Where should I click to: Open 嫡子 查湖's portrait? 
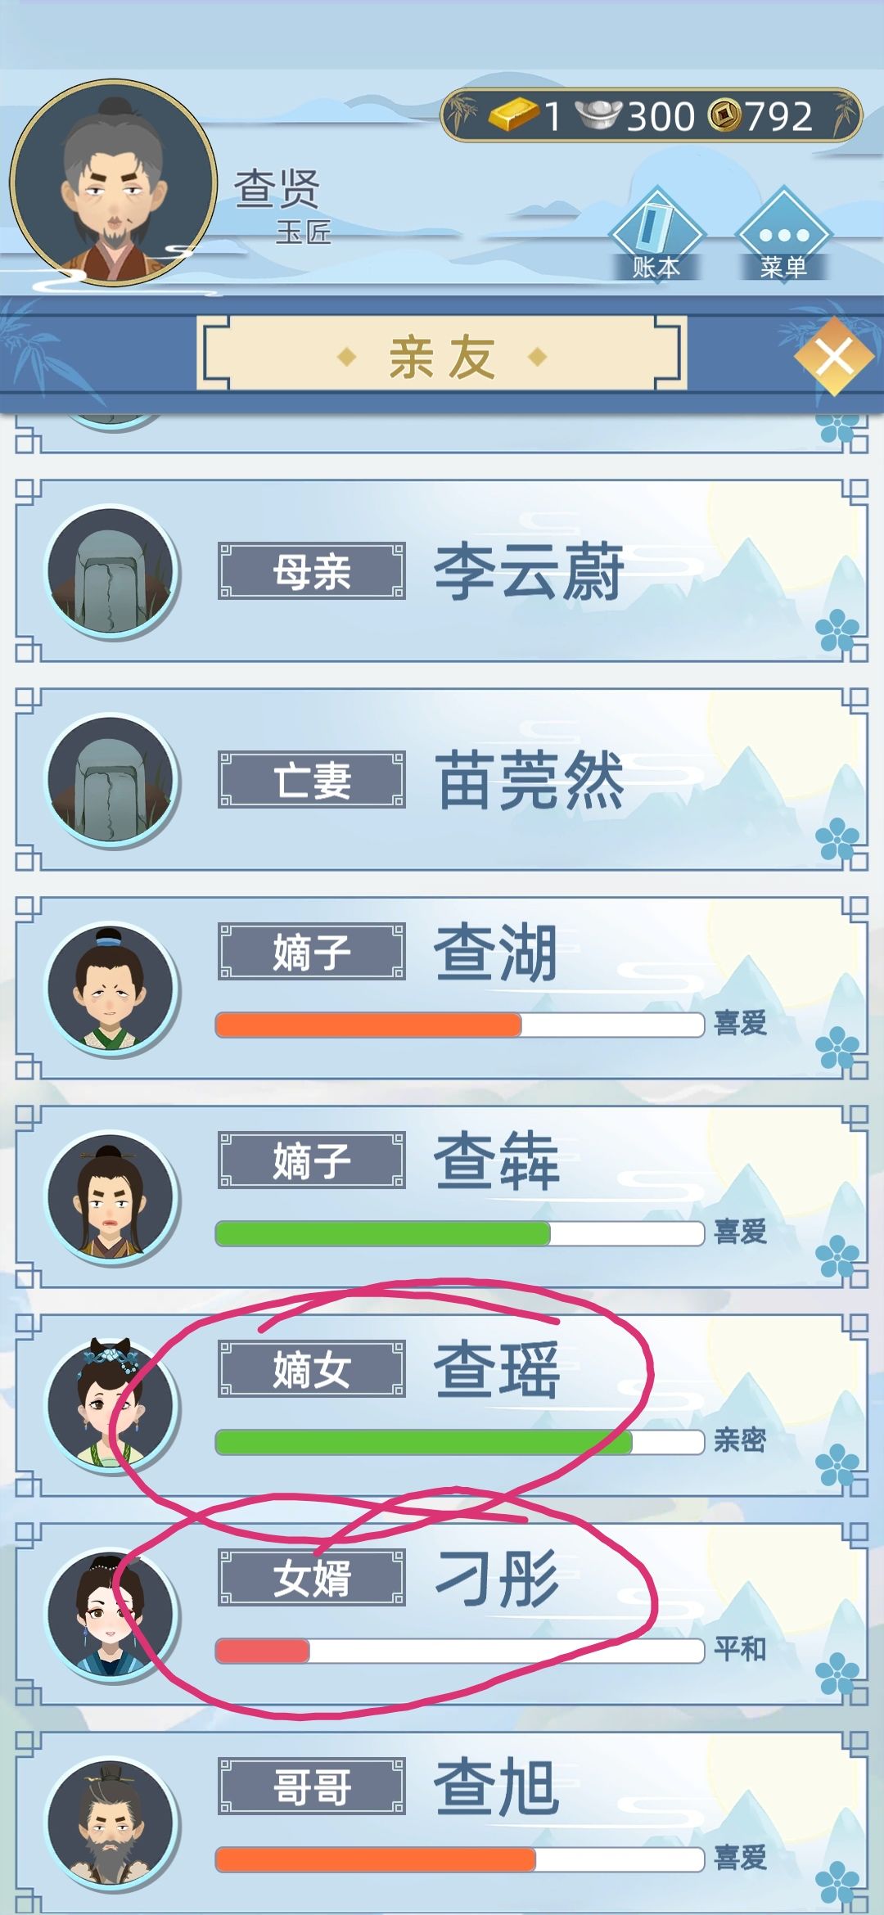click(111, 989)
